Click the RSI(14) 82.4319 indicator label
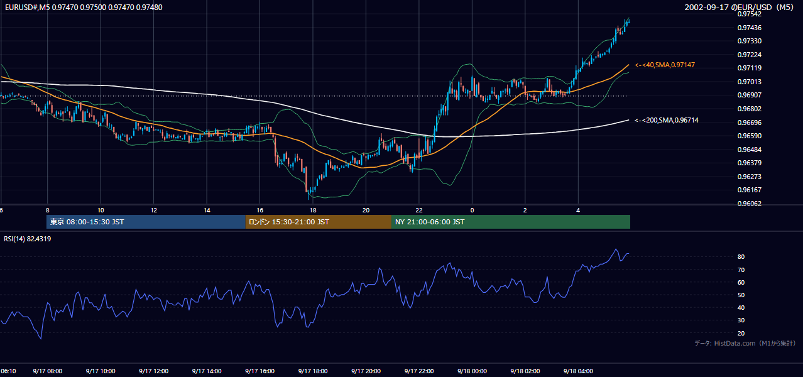 28,239
